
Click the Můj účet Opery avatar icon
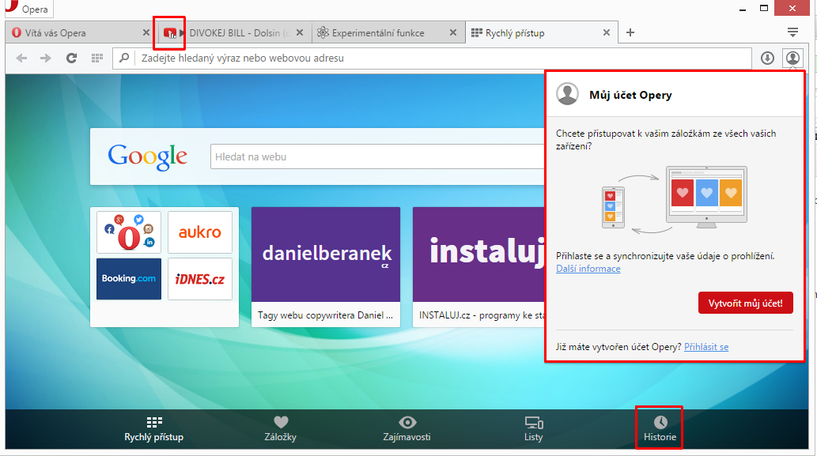[567, 94]
